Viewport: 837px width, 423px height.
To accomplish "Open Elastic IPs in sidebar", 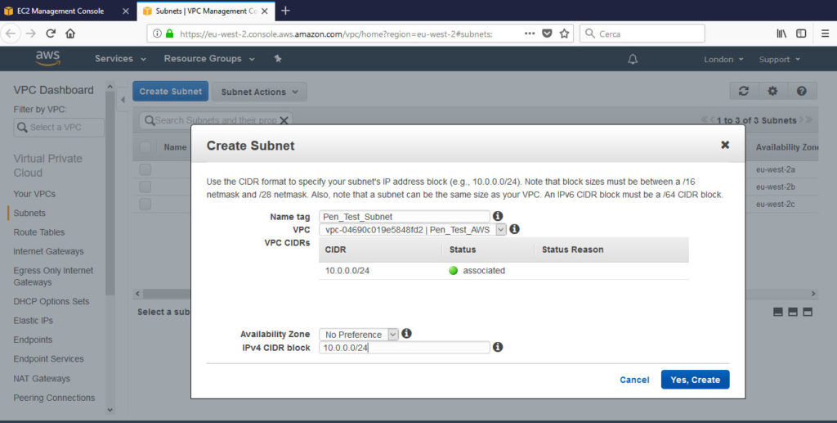I will coord(33,321).
